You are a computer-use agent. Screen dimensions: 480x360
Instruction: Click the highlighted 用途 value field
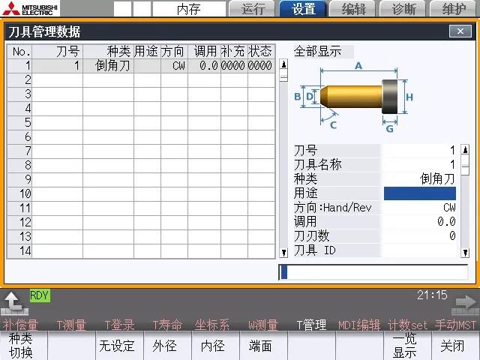pos(419,193)
